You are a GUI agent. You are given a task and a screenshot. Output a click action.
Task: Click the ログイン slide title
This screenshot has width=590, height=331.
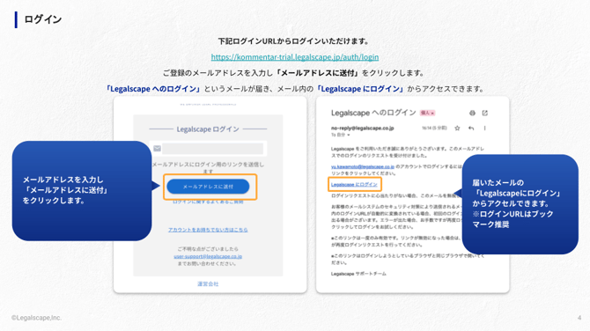coord(42,19)
